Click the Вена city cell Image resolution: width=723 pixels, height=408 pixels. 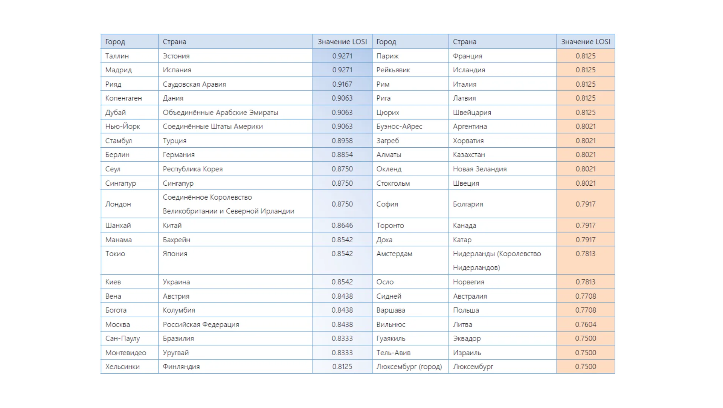point(130,296)
